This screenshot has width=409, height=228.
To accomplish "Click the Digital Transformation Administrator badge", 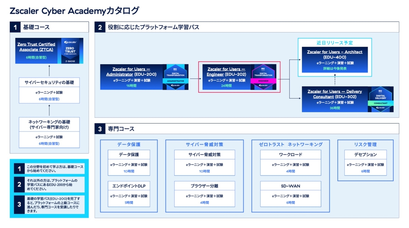I will coord(175,77).
